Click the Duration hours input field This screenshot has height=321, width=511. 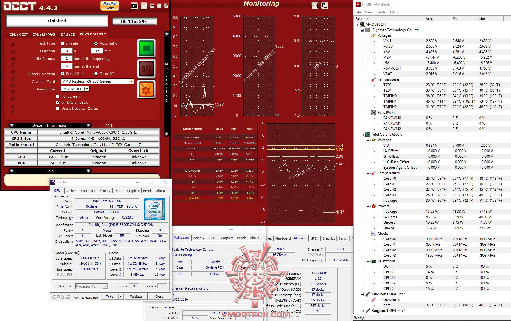(x=67, y=51)
